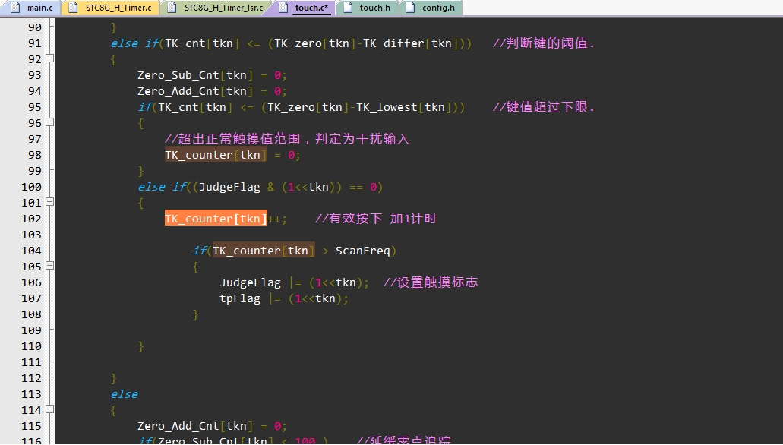
Task: Click the file icon on STC8G_H_Timer.c tab
Action: [x=73, y=8]
